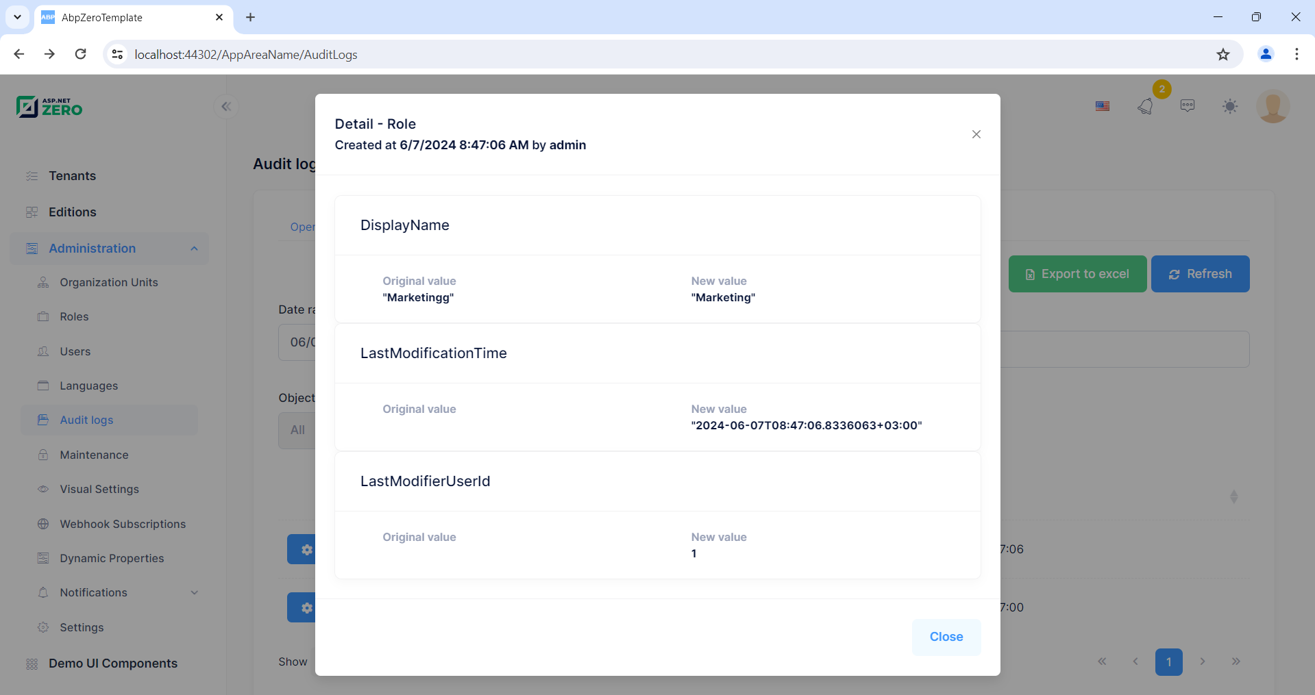Image resolution: width=1315 pixels, height=695 pixels.
Task: Bookmark this page with star icon
Action: (1223, 54)
